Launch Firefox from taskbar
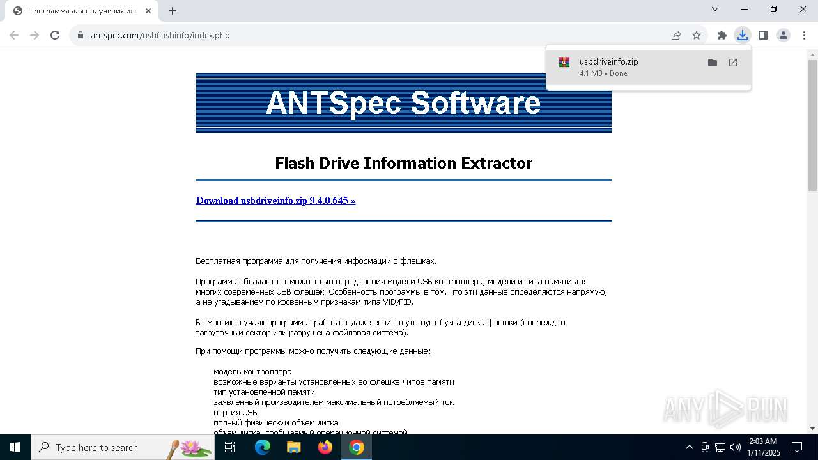This screenshot has width=818, height=460. (x=325, y=447)
